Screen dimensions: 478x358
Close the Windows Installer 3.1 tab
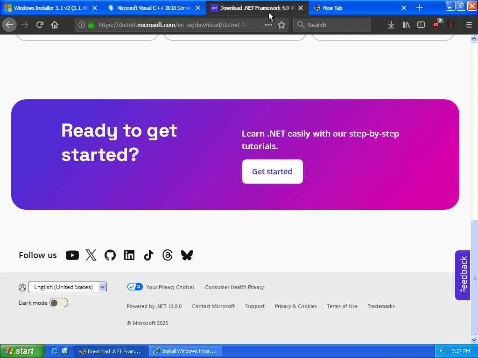[x=95, y=8]
